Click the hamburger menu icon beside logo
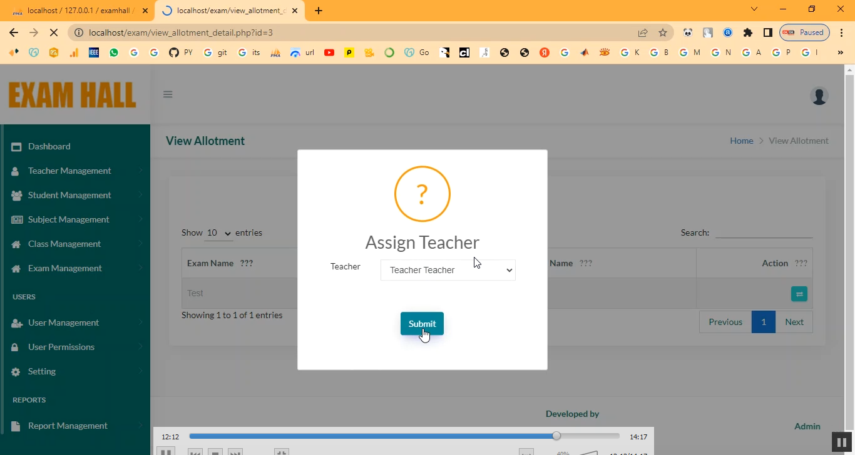The width and height of the screenshot is (855, 455). pyautogui.click(x=168, y=94)
